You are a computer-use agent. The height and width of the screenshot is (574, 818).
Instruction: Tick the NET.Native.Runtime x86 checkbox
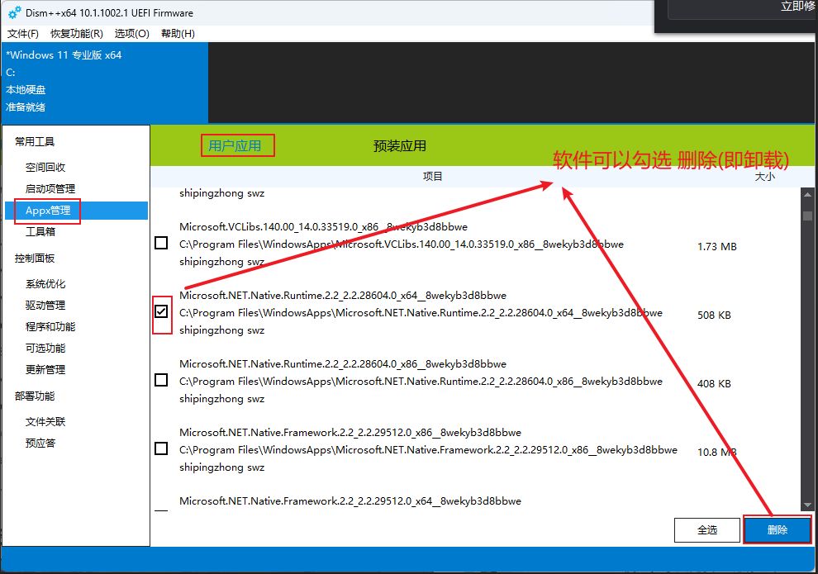pyautogui.click(x=161, y=380)
